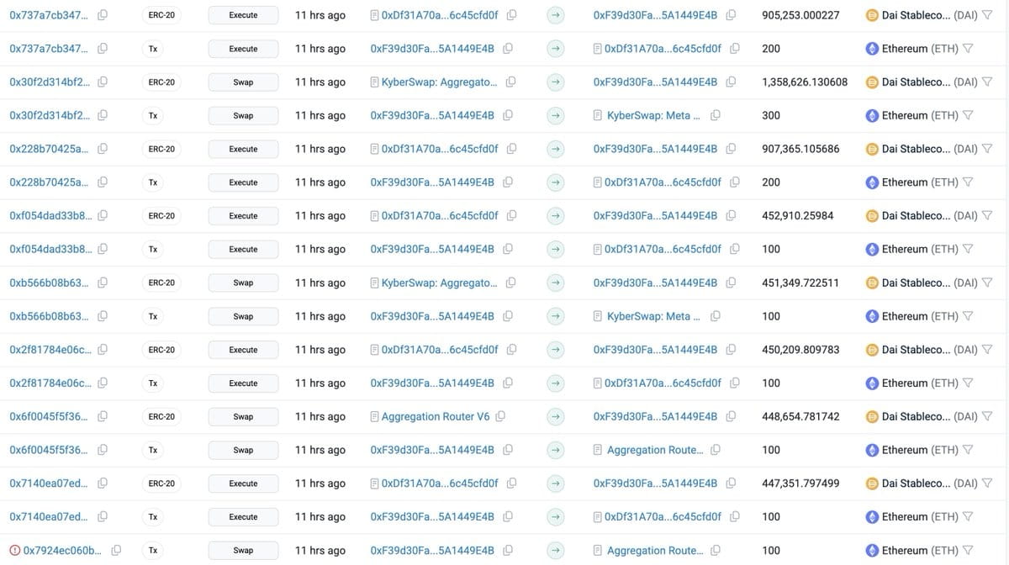
Task: Copy recipient address in 905,253.000227 DAI row
Action: [732, 15]
